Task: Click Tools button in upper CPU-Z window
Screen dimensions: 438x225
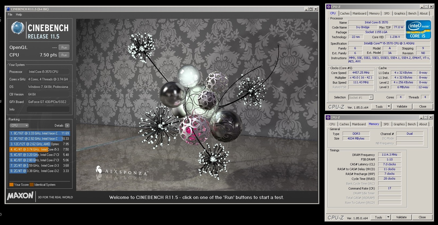Action: (379, 106)
